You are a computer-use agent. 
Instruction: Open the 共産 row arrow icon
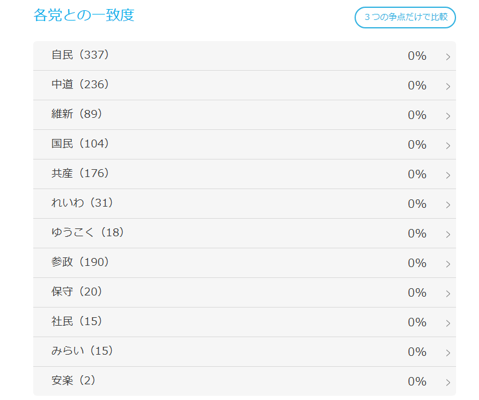(x=448, y=175)
